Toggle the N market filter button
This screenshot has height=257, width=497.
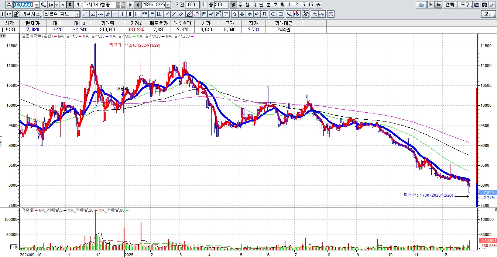(78, 5)
